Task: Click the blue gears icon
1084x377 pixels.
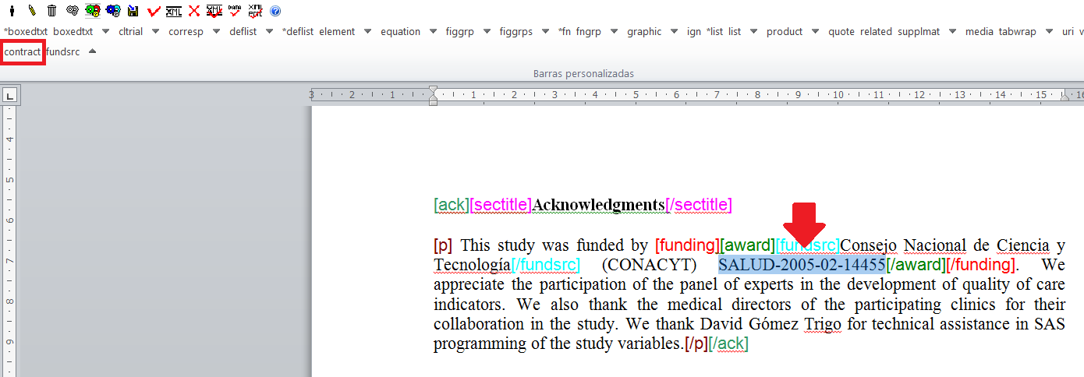Action: (113, 11)
